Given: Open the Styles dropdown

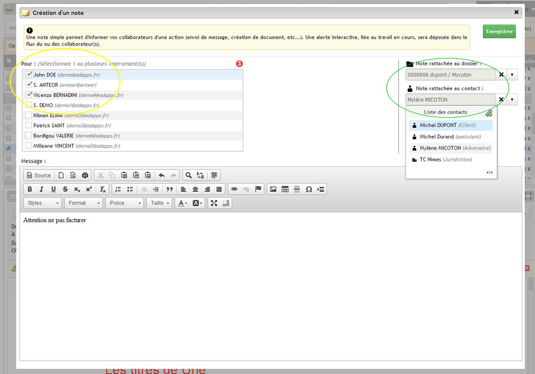Looking at the screenshot, I should click(43, 203).
